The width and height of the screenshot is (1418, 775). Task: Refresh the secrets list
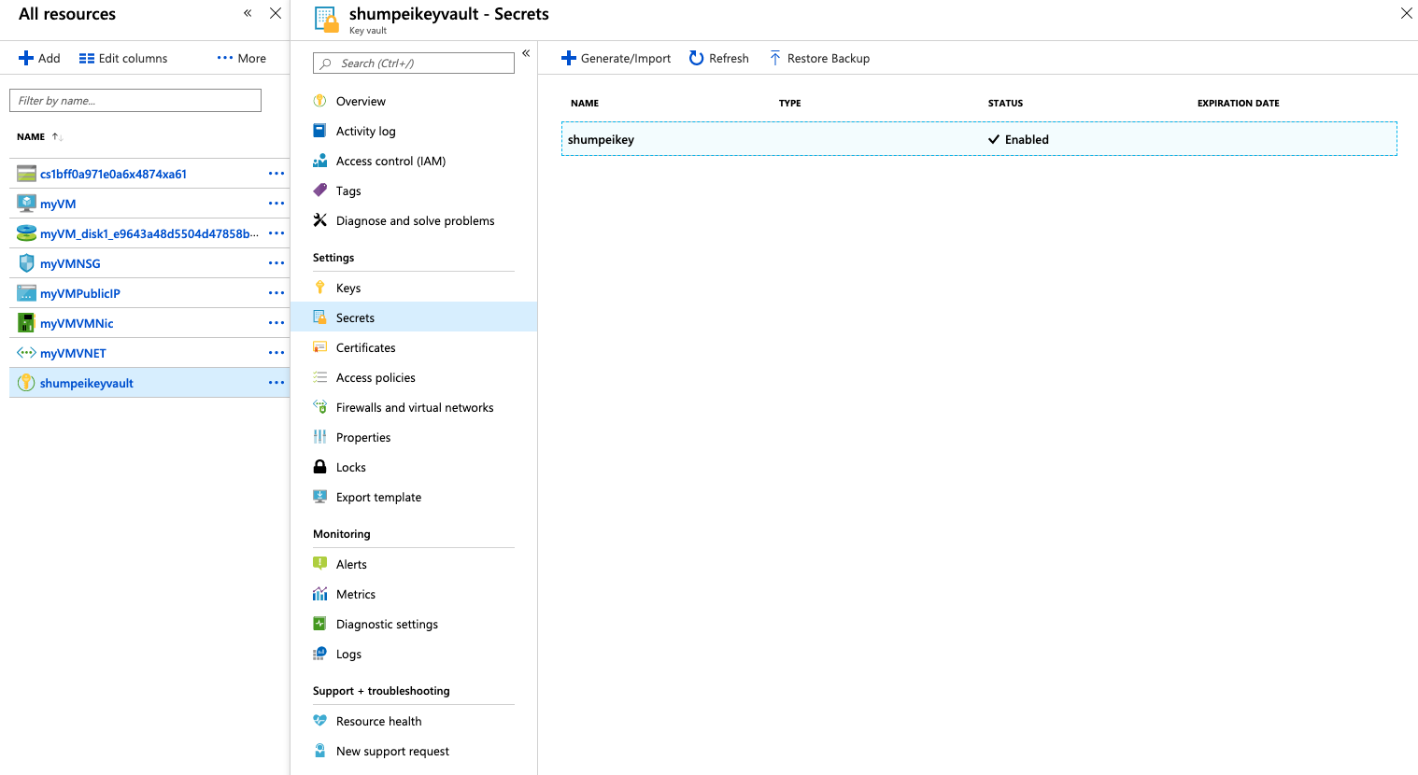click(x=718, y=58)
